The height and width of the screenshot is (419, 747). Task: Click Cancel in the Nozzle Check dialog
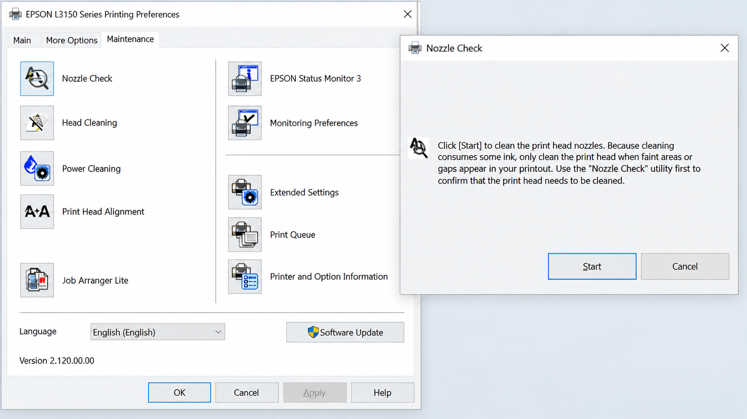point(685,266)
